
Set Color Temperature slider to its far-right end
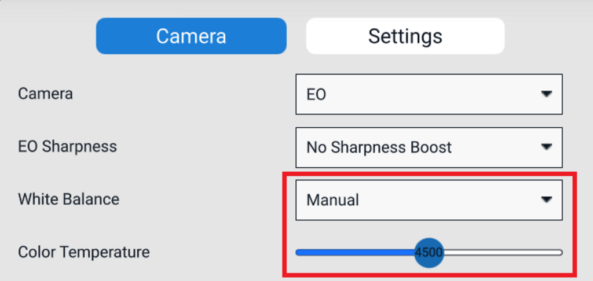click(561, 252)
